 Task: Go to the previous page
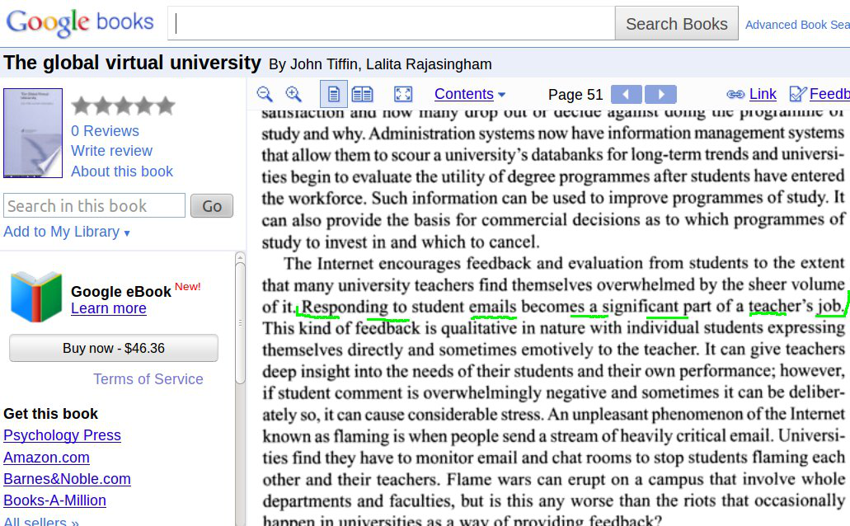click(627, 95)
